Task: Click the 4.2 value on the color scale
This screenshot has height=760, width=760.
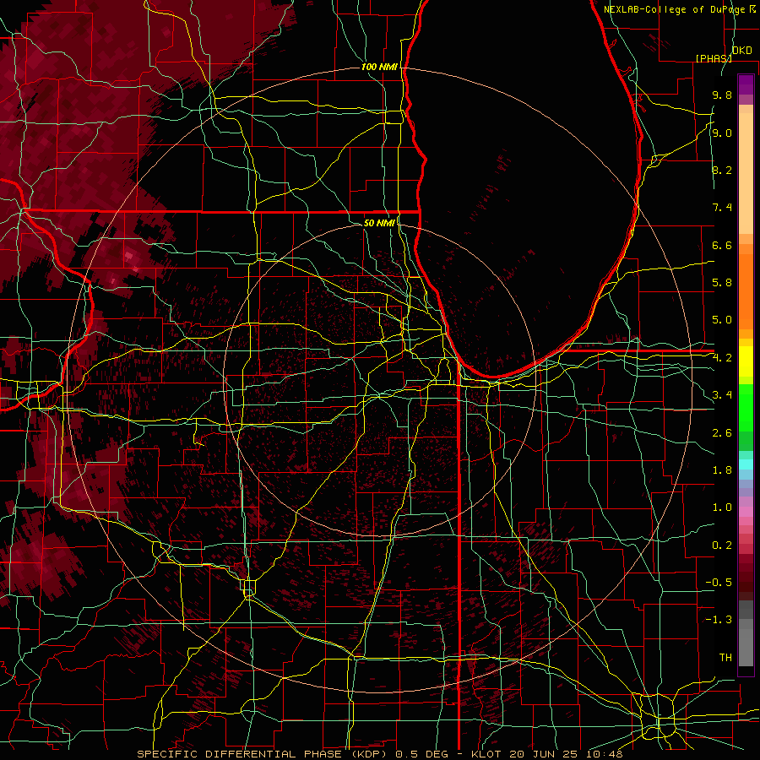Action: pos(722,358)
